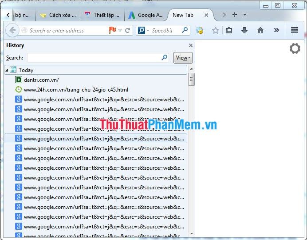Bookmark this page with the star icon
Screen dimensions: 307x240
coord(216,30)
